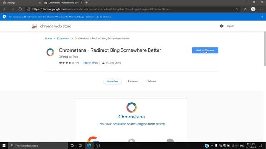Dismiss the blue Edge notification banner
Screen dimensions: 266x149
[262, 17]
